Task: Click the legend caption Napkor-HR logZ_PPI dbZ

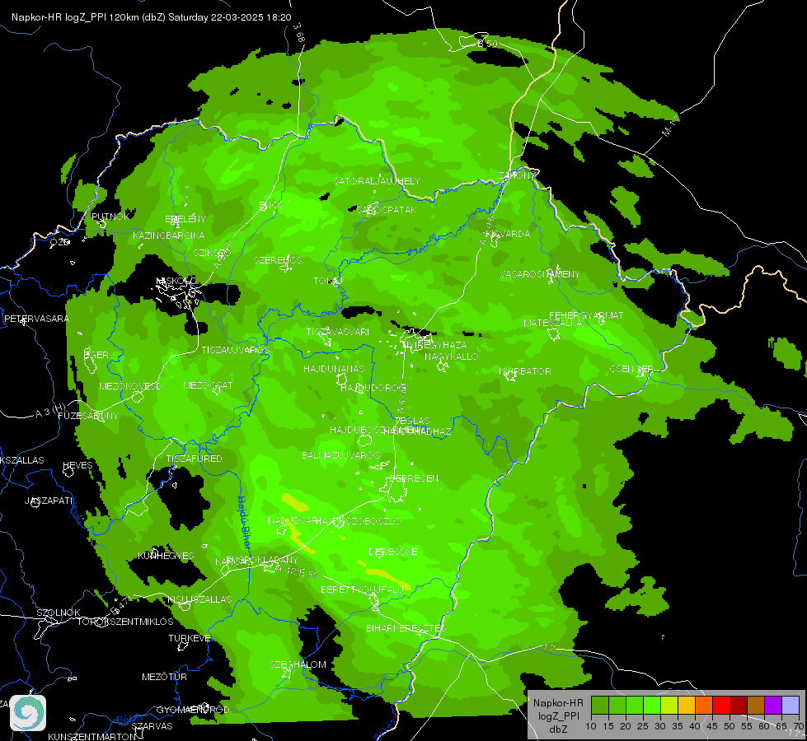Action: click(x=558, y=715)
